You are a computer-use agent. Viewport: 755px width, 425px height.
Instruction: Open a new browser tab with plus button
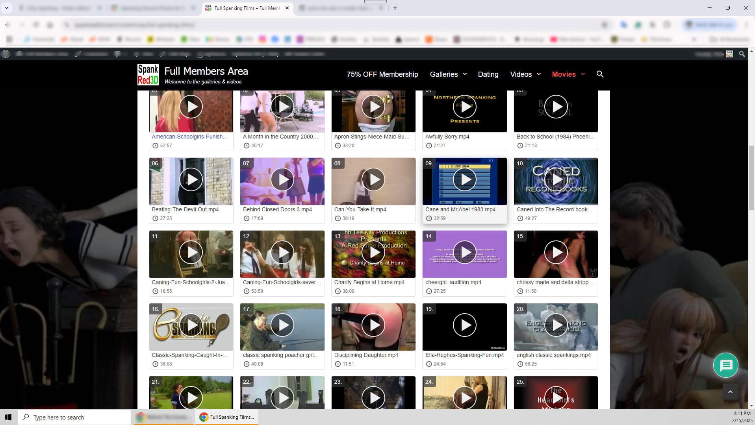click(395, 8)
